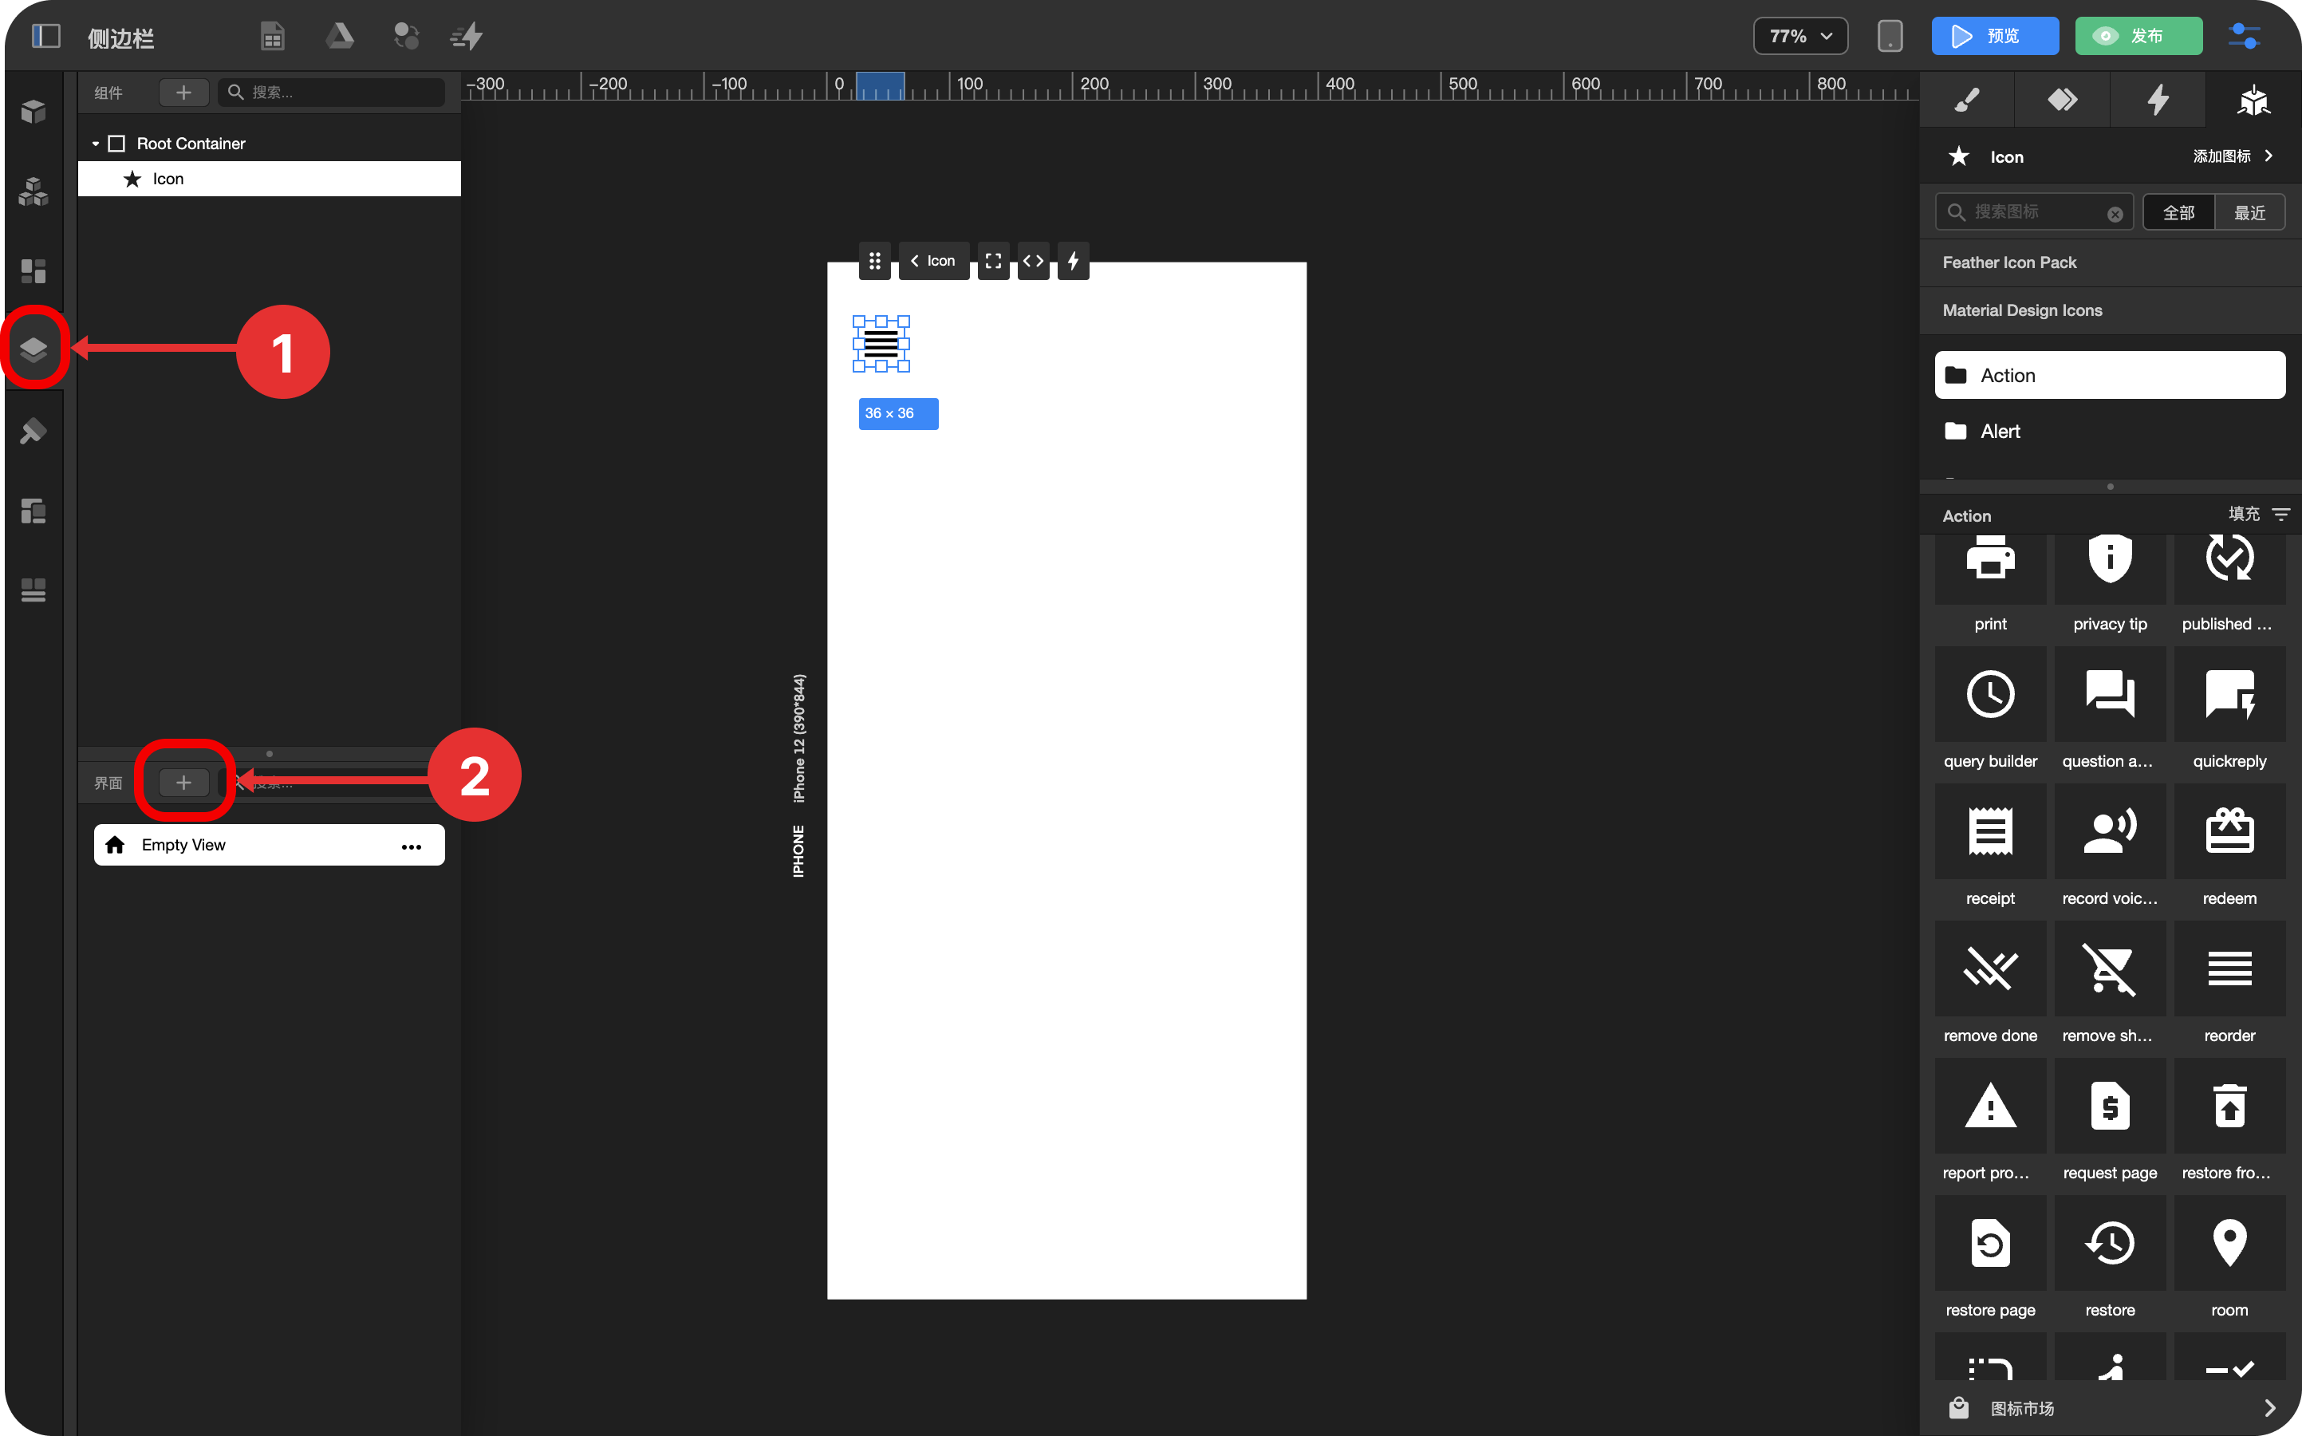Open the brush style tab in right panel
The width and height of the screenshot is (2302, 1436).
[1967, 100]
